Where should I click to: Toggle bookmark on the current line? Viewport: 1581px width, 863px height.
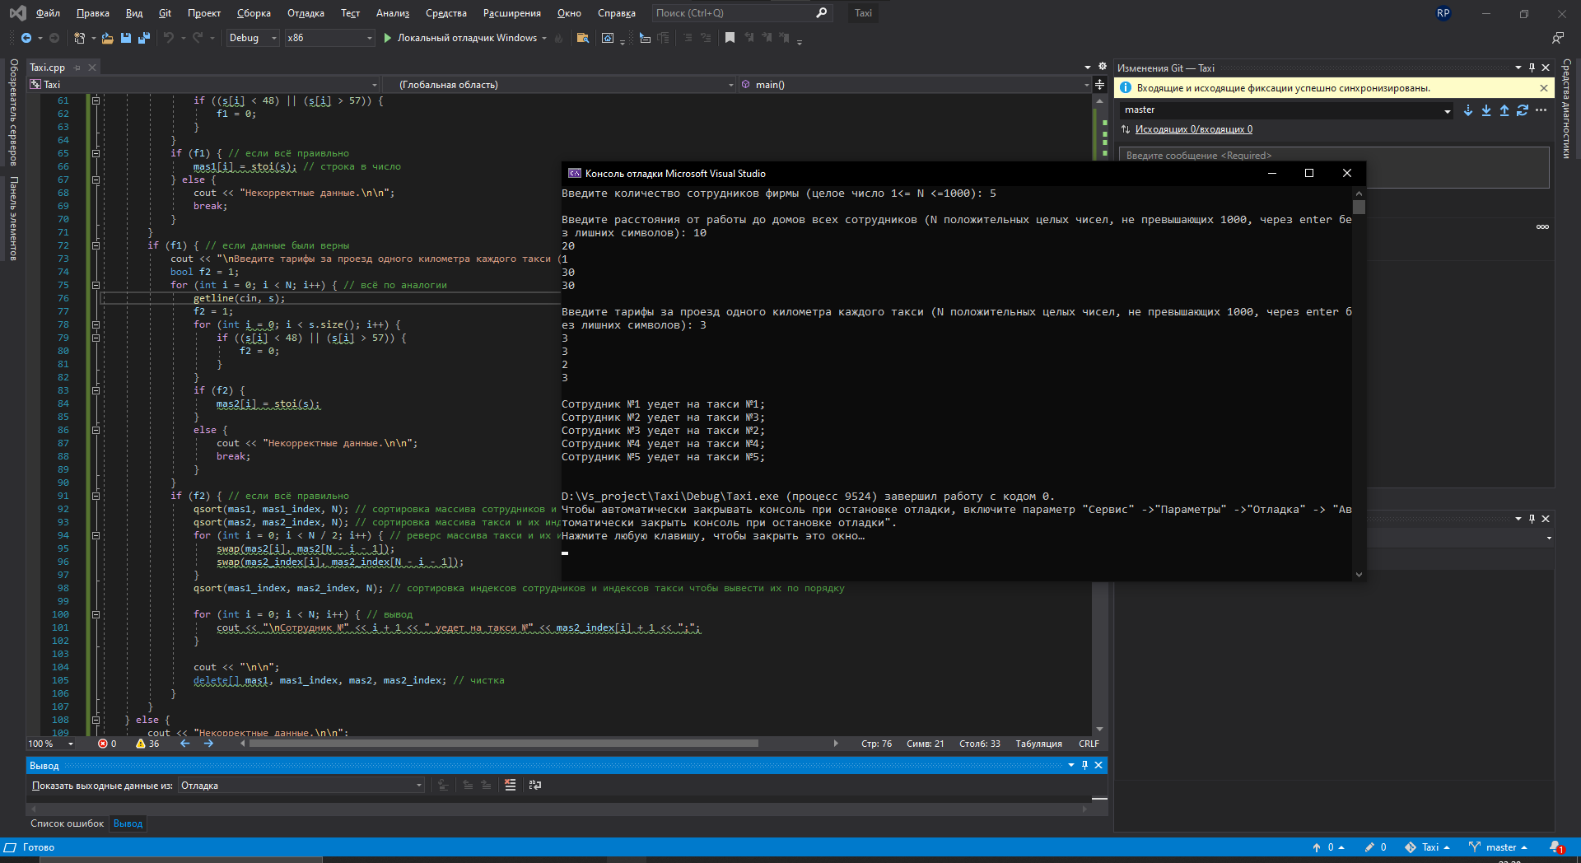click(x=730, y=38)
